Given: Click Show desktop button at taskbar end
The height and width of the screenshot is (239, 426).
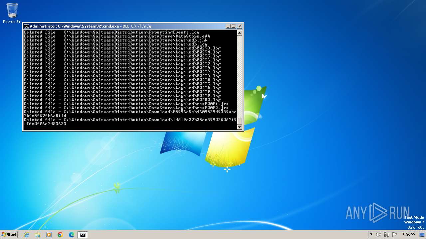Looking at the screenshot, I should coord(422,235).
